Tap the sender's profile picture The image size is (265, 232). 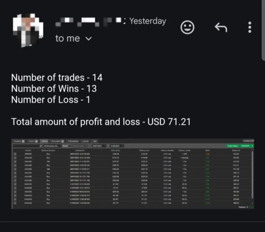click(28, 30)
